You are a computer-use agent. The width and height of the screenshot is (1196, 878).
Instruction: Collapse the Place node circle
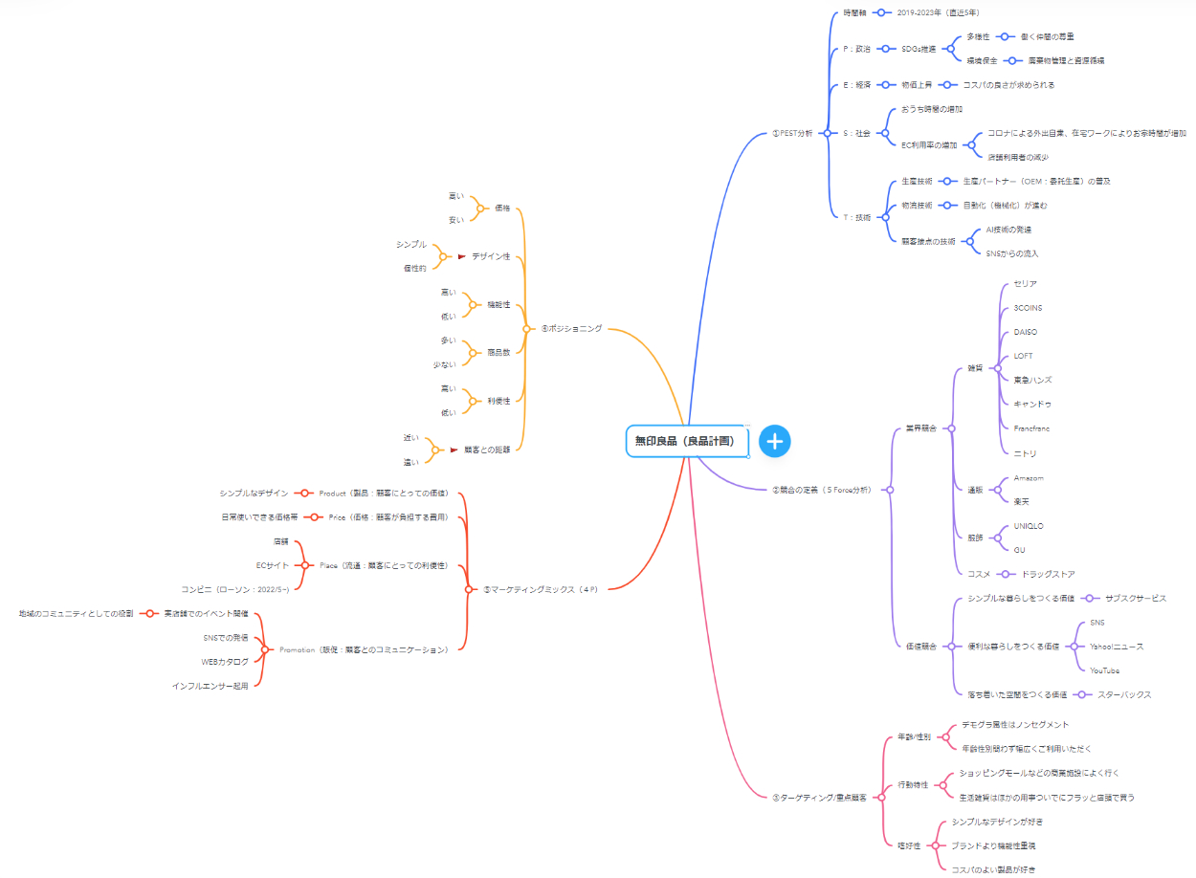tap(305, 565)
